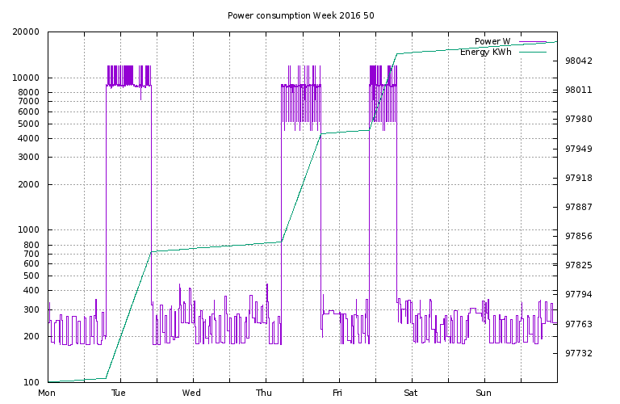The image size is (620, 404).
Task: Select the 'Wed' day label
Action: pyautogui.click(x=192, y=393)
